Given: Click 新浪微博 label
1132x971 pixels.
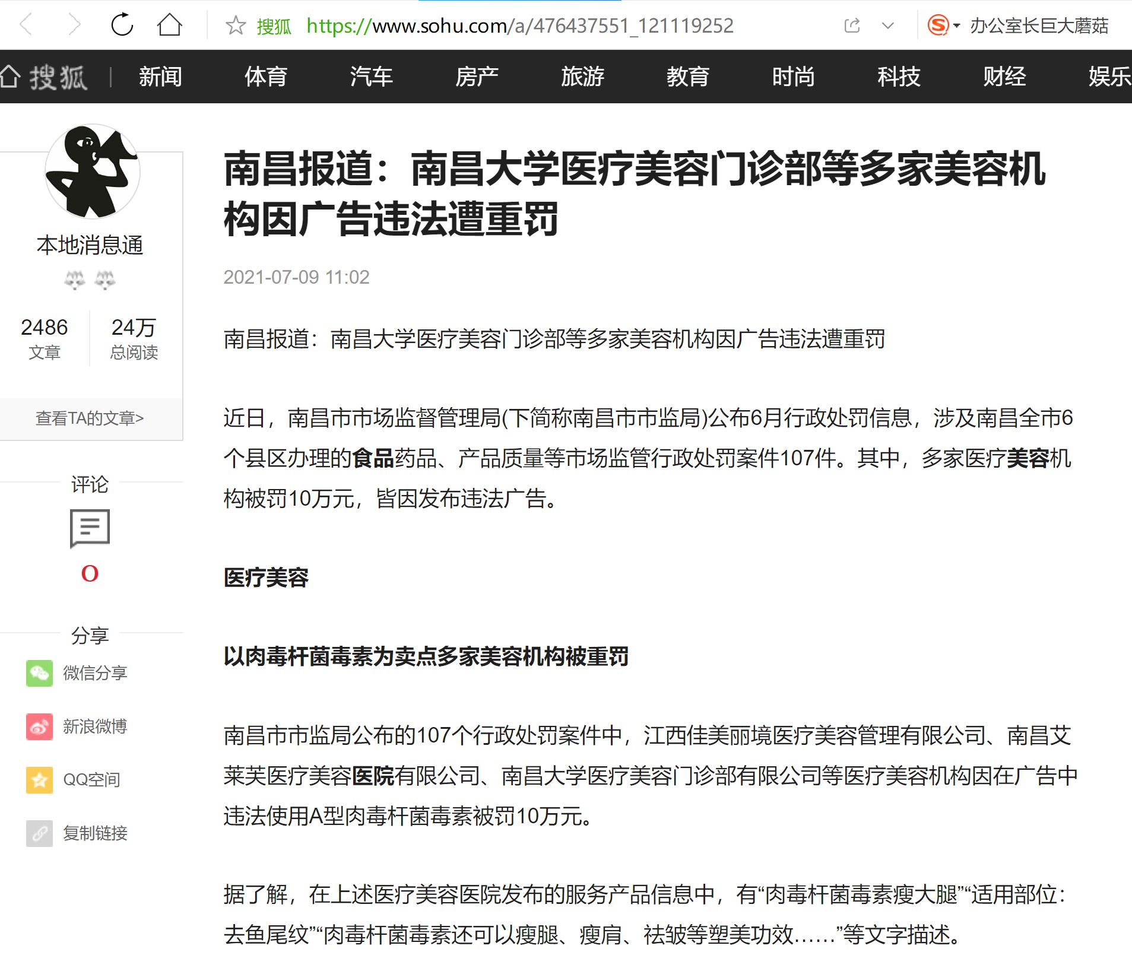Looking at the screenshot, I should [x=95, y=726].
